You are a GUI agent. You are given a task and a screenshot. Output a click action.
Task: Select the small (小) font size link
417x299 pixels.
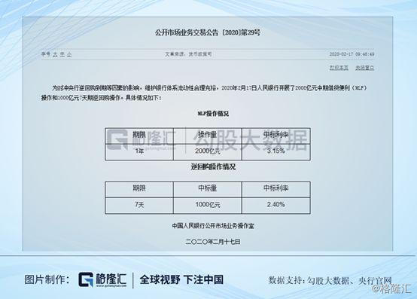69,54
